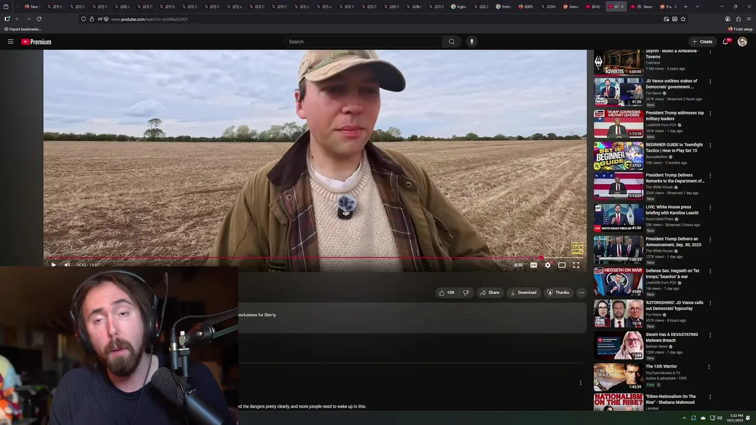Open the comment's three-dot options menu

[x=581, y=382]
